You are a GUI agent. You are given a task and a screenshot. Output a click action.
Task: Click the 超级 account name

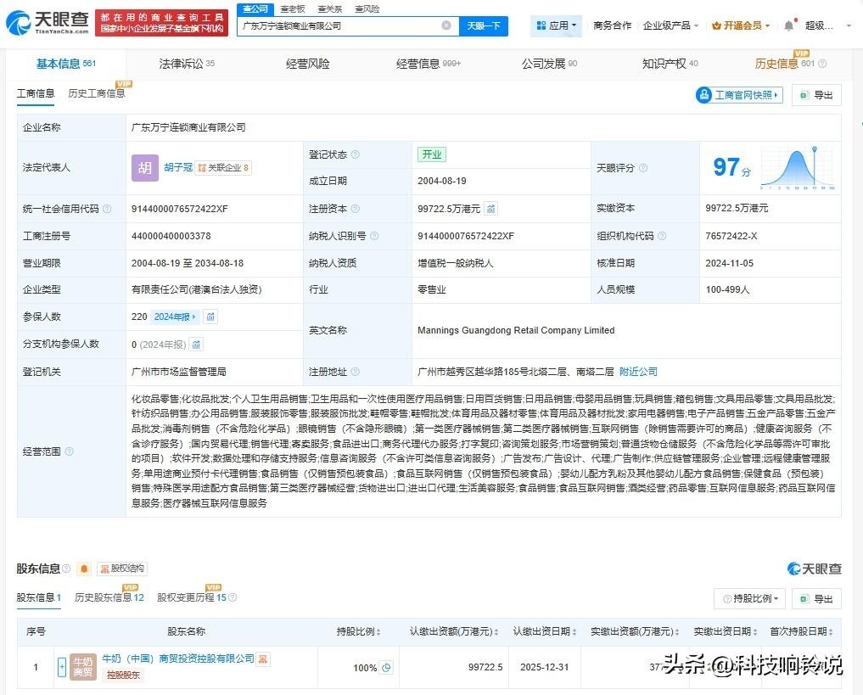point(819,25)
